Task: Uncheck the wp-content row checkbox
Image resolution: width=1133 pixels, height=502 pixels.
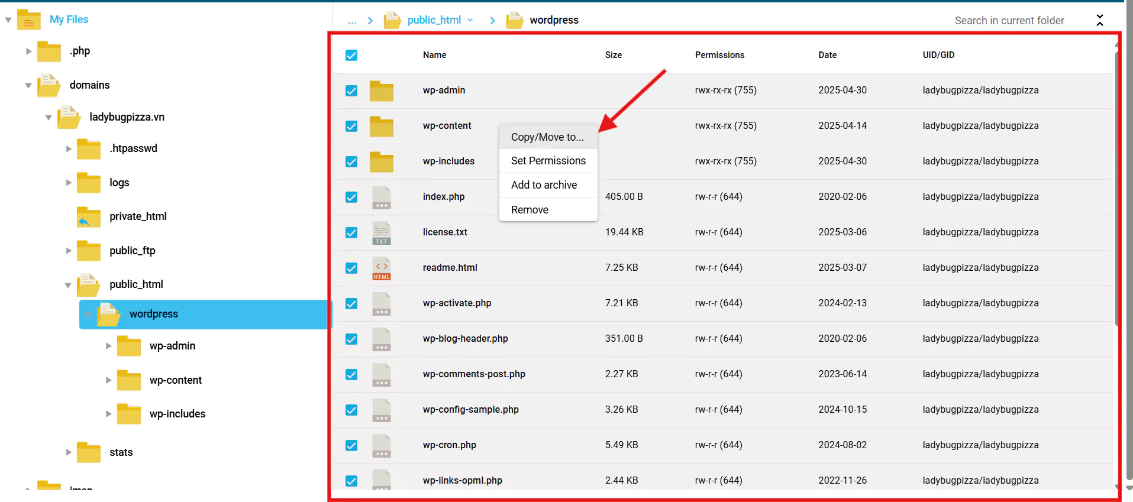Action: 351,126
